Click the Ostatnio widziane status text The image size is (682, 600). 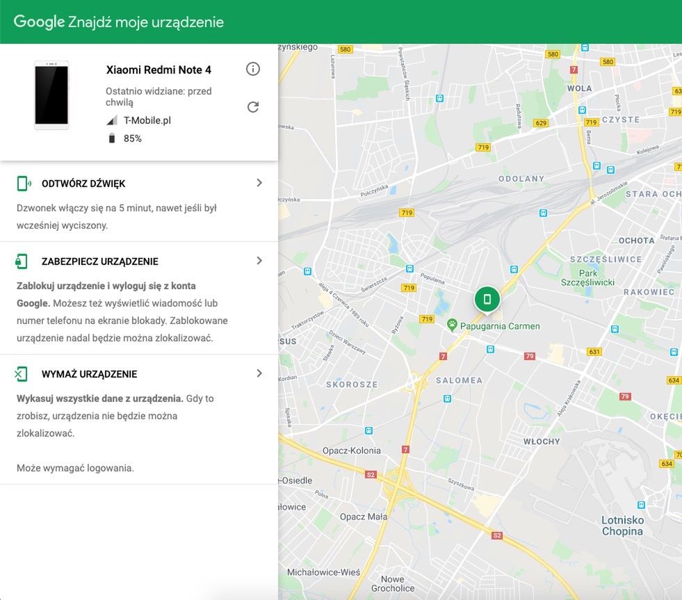159,97
